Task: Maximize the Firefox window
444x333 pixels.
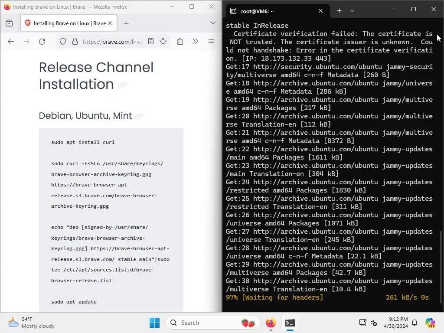Action: coord(192,7)
